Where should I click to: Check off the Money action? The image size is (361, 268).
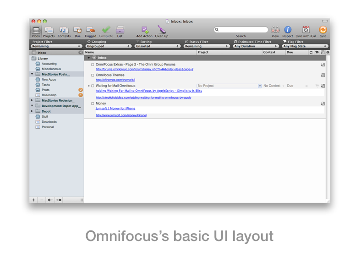click(x=93, y=104)
